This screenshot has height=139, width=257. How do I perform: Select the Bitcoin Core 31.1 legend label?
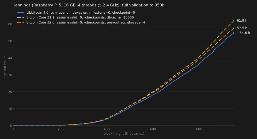(80, 18)
